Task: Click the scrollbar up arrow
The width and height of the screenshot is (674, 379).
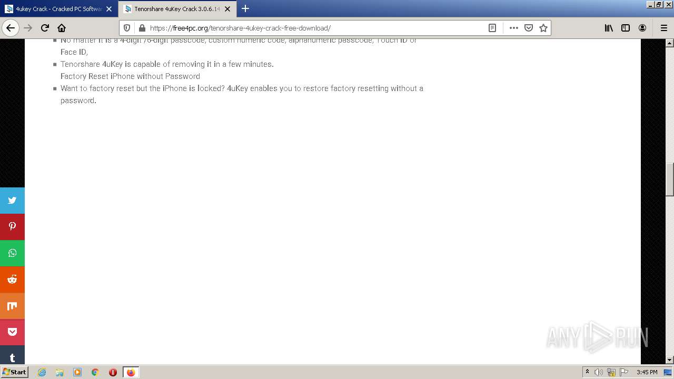Action: coord(670,43)
